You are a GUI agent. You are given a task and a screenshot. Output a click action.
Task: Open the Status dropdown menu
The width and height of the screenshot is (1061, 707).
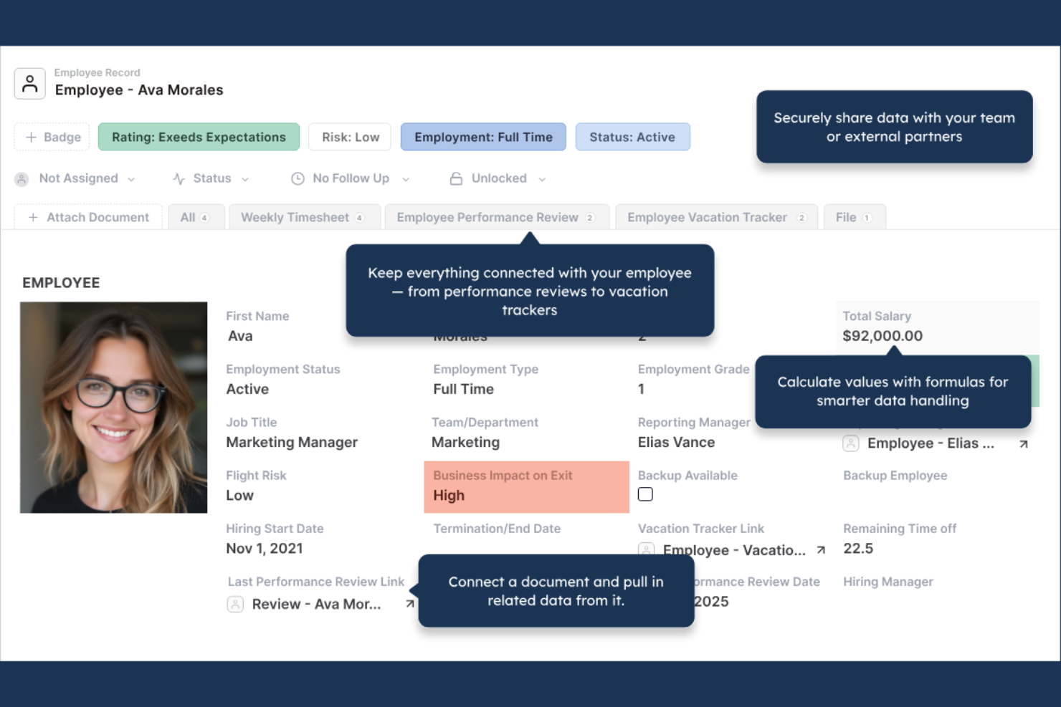(245, 179)
